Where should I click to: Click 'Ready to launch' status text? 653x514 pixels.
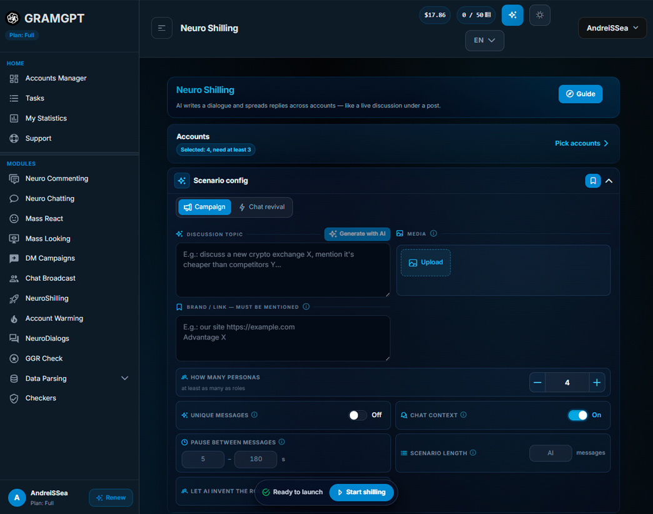pos(298,492)
